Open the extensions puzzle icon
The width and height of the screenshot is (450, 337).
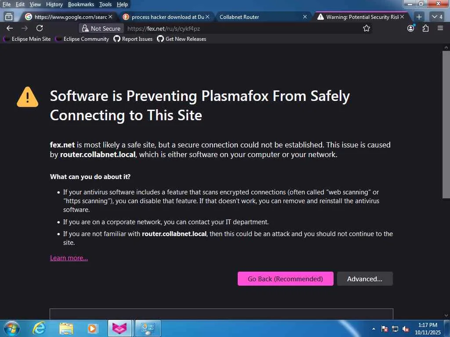pos(425,28)
